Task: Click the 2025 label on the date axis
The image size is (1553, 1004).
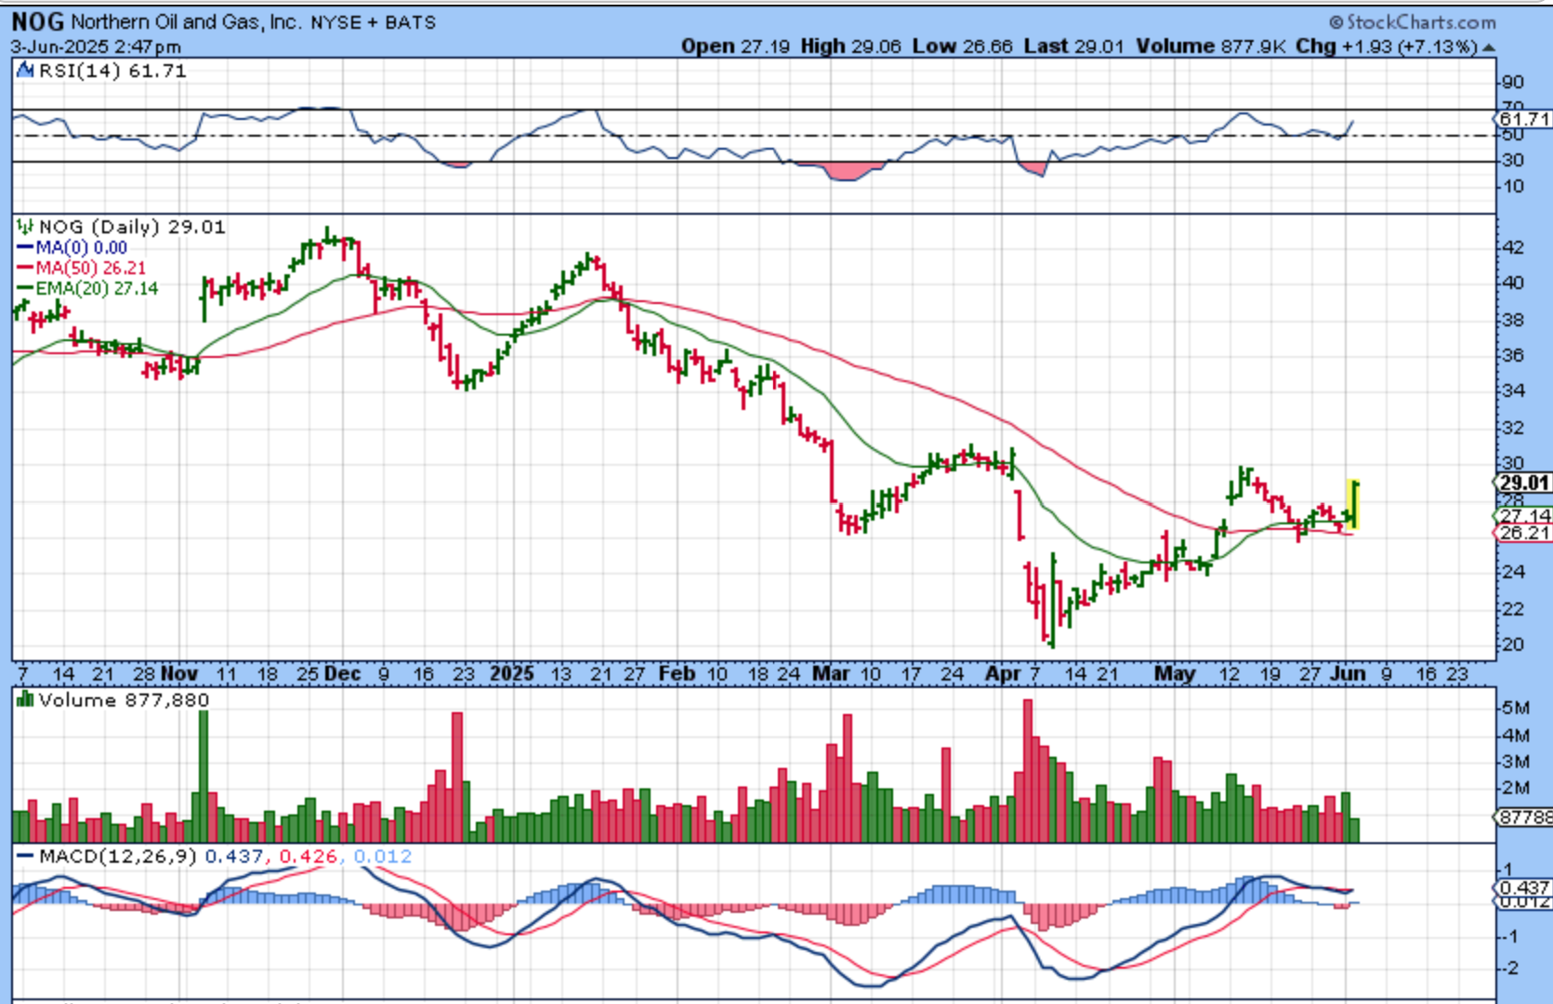Action: pyautogui.click(x=511, y=673)
